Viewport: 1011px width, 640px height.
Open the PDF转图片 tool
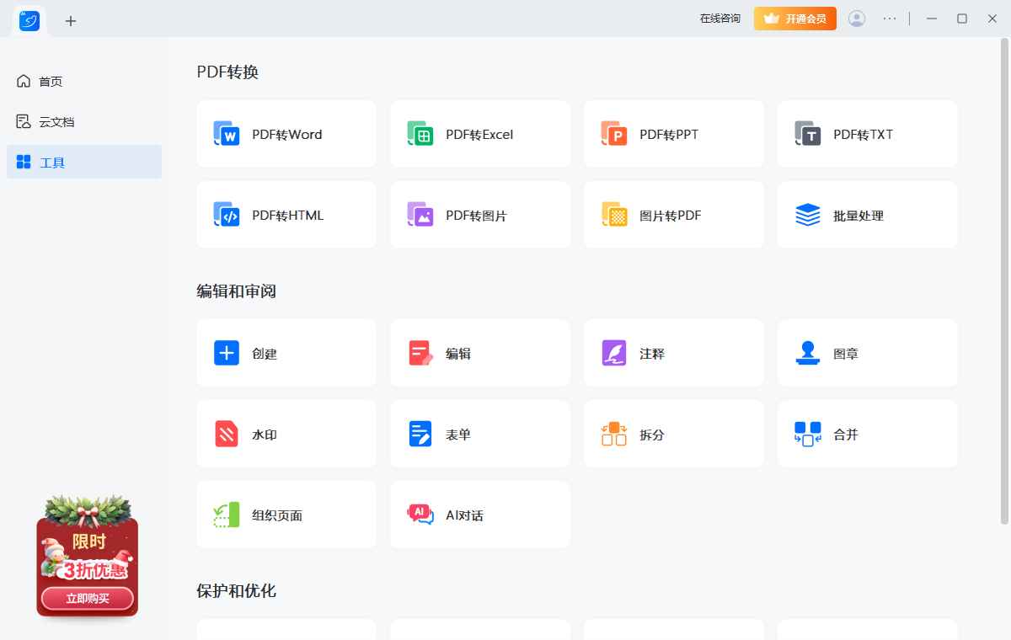click(x=479, y=215)
